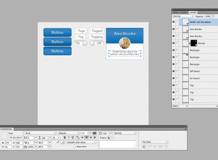
Task: Click the layer Opacity input field
Action: [207, 16]
